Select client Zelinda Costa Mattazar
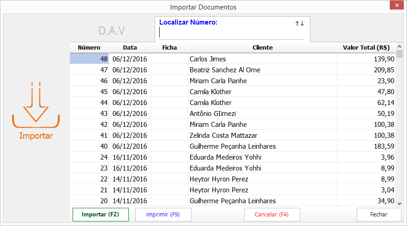Screen dimensions: 407x226 pyautogui.click(x=223, y=136)
